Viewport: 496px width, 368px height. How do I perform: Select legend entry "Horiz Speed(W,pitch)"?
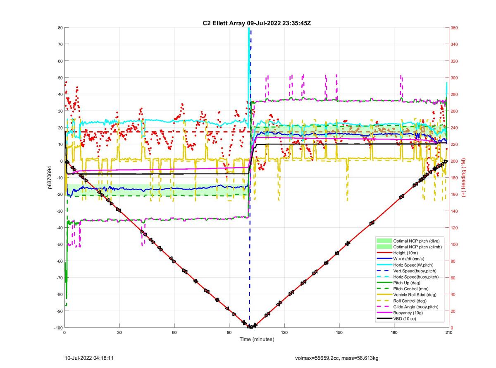point(414,265)
